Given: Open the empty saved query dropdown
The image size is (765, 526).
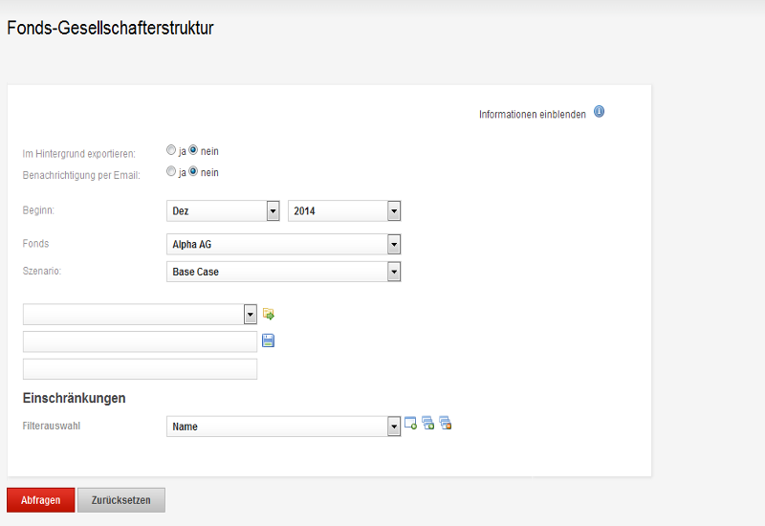Looking at the screenshot, I should [140, 315].
